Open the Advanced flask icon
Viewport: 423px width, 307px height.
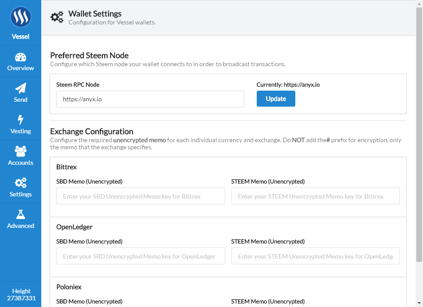pyautogui.click(x=20, y=214)
